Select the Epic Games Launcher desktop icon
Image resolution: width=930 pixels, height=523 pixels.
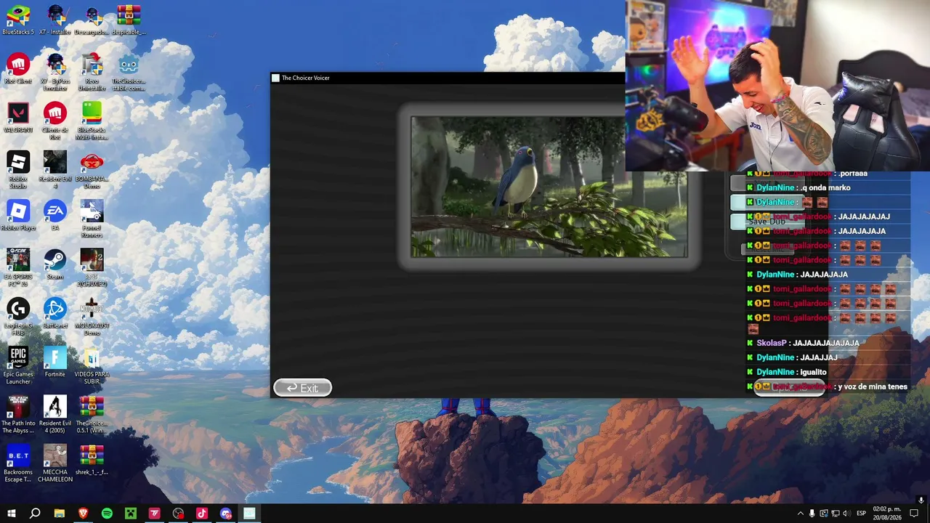tap(18, 365)
